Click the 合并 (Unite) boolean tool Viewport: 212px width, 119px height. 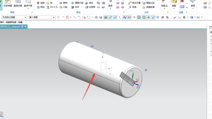click(75, 7)
